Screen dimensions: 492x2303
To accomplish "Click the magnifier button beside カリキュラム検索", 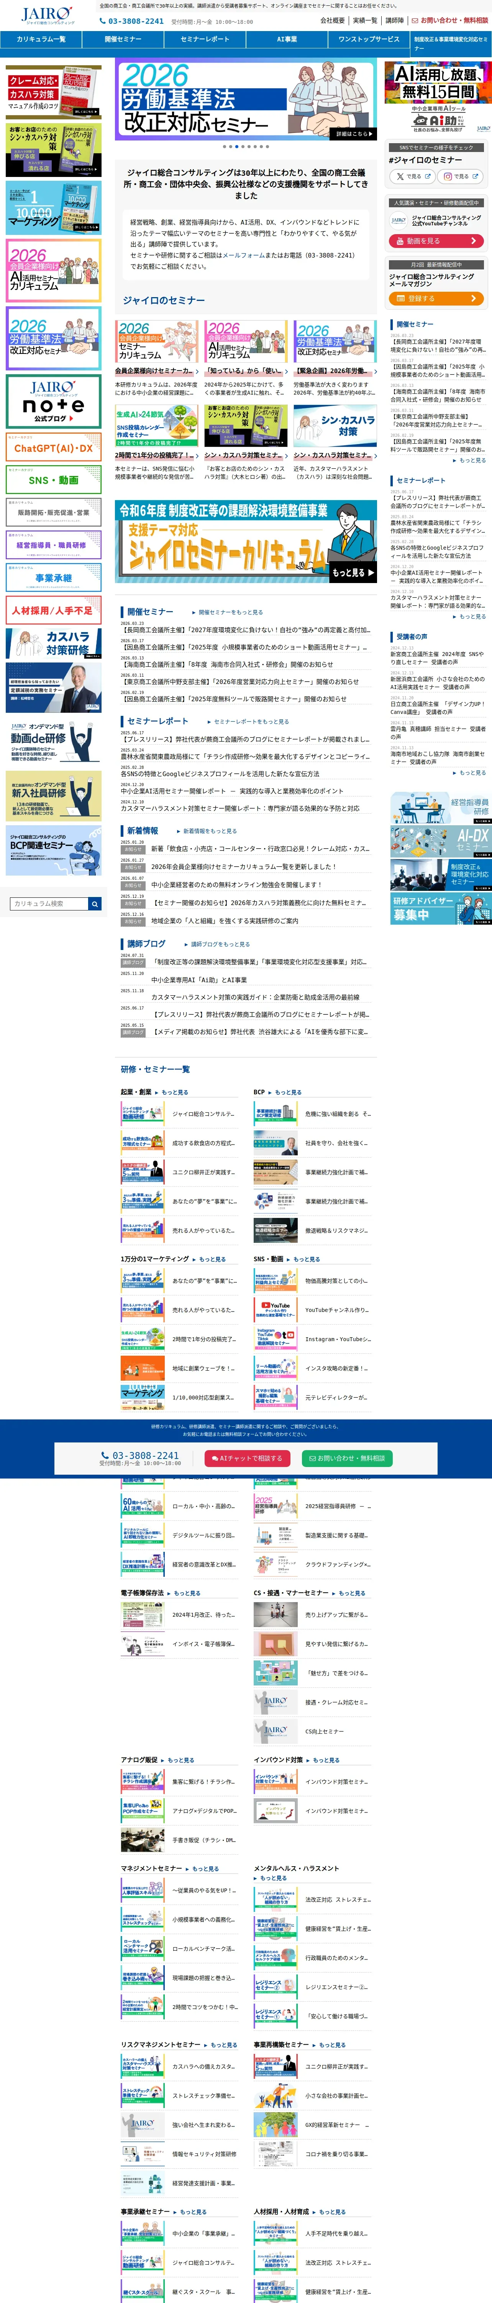I will click(x=95, y=904).
